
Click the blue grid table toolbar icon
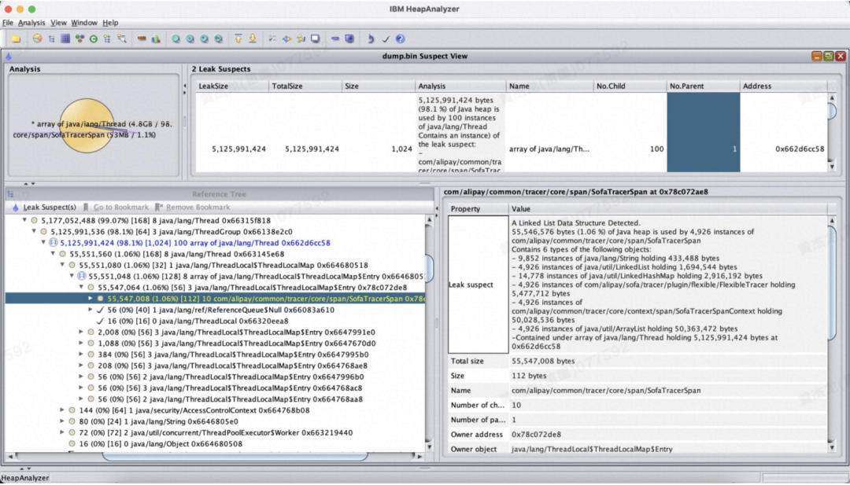coord(65,38)
